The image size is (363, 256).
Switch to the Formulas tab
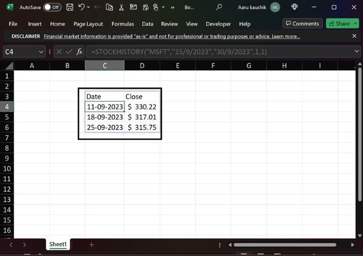pos(123,24)
